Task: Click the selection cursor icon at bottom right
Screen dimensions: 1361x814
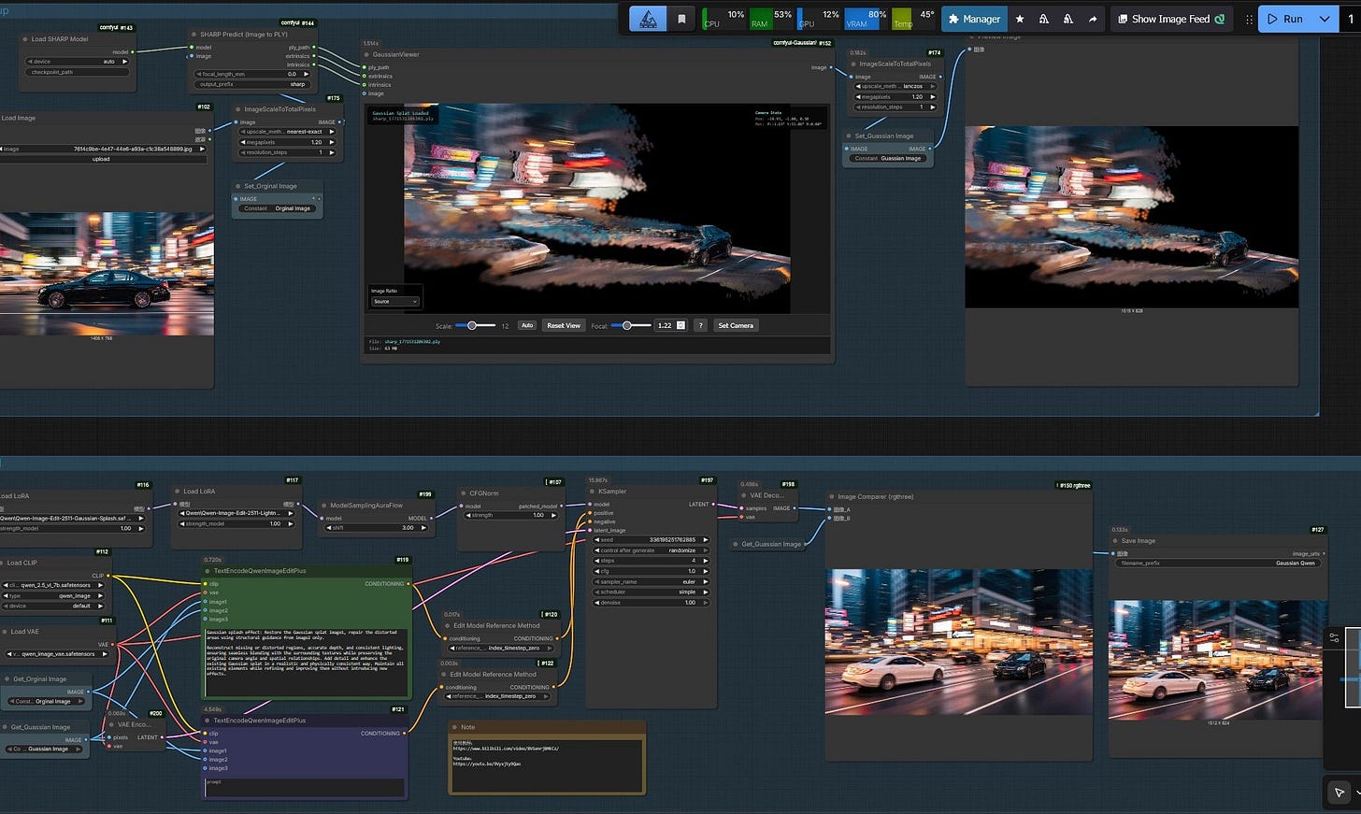Action: [x=1340, y=792]
